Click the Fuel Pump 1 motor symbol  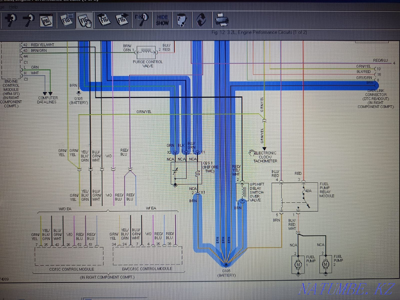pos(298,265)
